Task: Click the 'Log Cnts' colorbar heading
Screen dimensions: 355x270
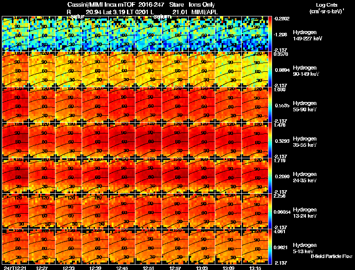Action: tap(327, 5)
